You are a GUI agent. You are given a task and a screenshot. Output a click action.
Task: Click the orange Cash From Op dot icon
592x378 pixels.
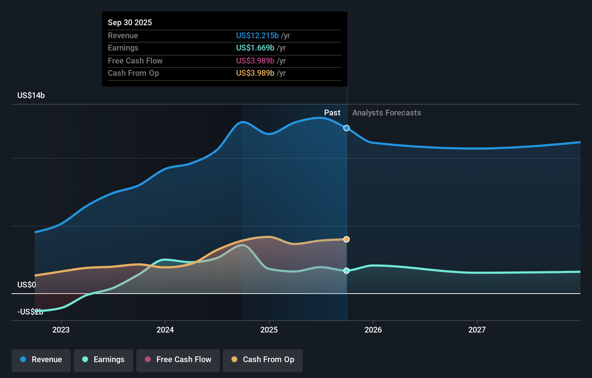tap(234, 360)
